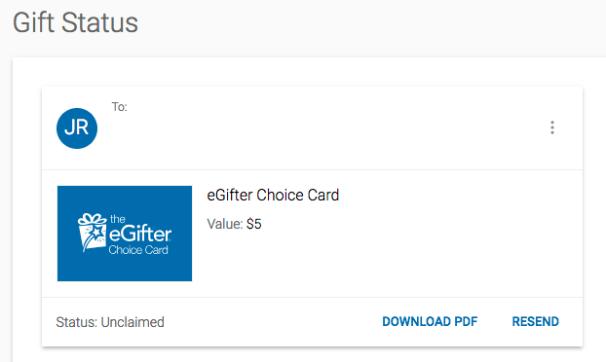The width and height of the screenshot is (606, 362).
Task: Click the ribbon bow atop the gift box logo
Action: 92,218
